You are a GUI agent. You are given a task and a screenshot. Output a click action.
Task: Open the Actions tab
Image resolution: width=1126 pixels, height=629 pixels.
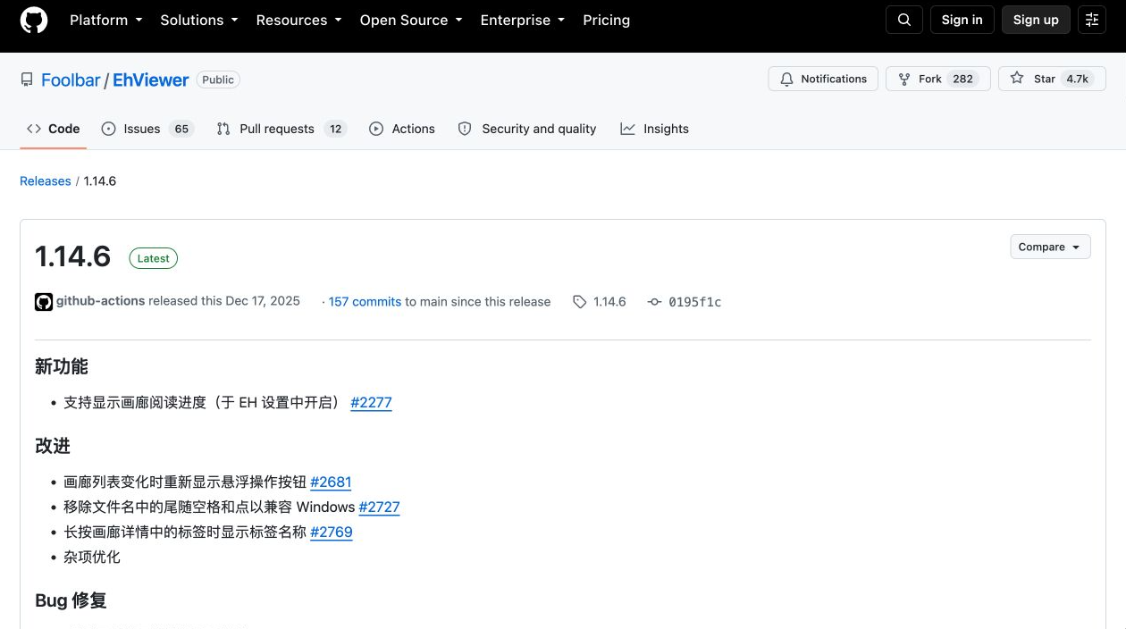pos(402,129)
